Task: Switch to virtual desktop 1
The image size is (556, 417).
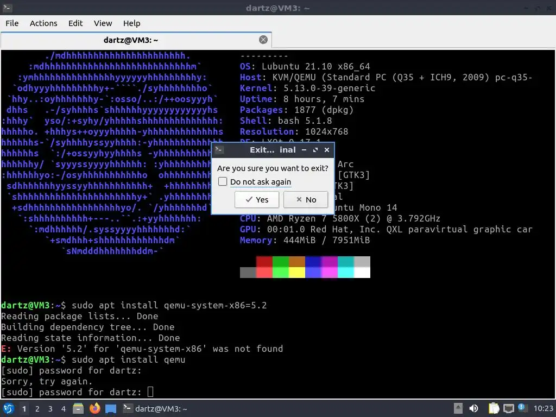Action: tap(24, 409)
